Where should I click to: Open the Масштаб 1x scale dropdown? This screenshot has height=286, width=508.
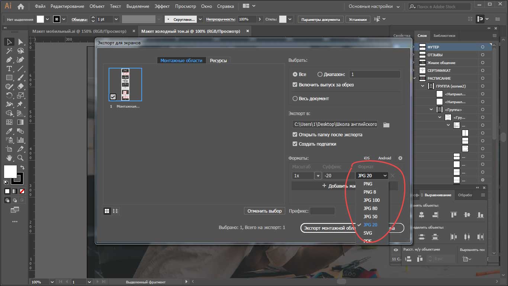(x=318, y=176)
